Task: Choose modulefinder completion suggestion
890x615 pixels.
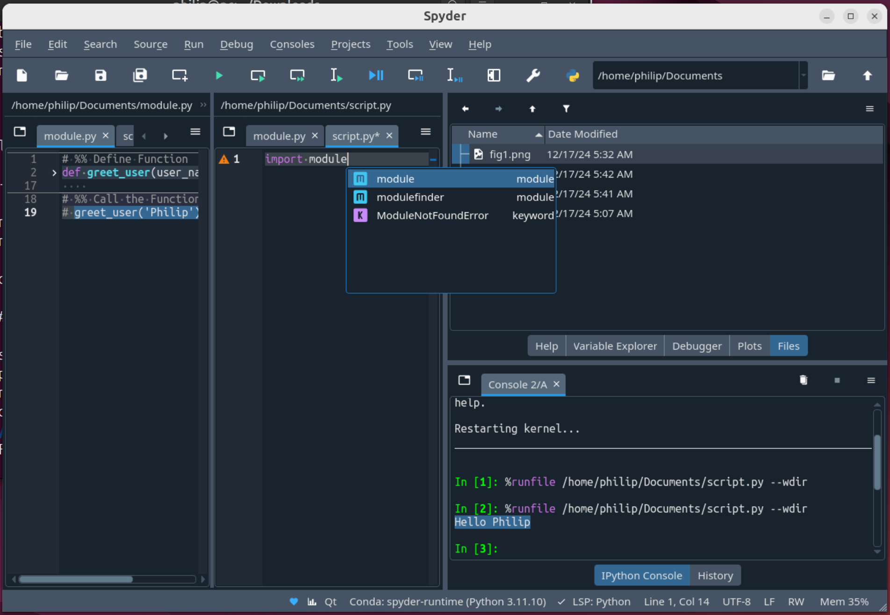Action: [451, 197]
